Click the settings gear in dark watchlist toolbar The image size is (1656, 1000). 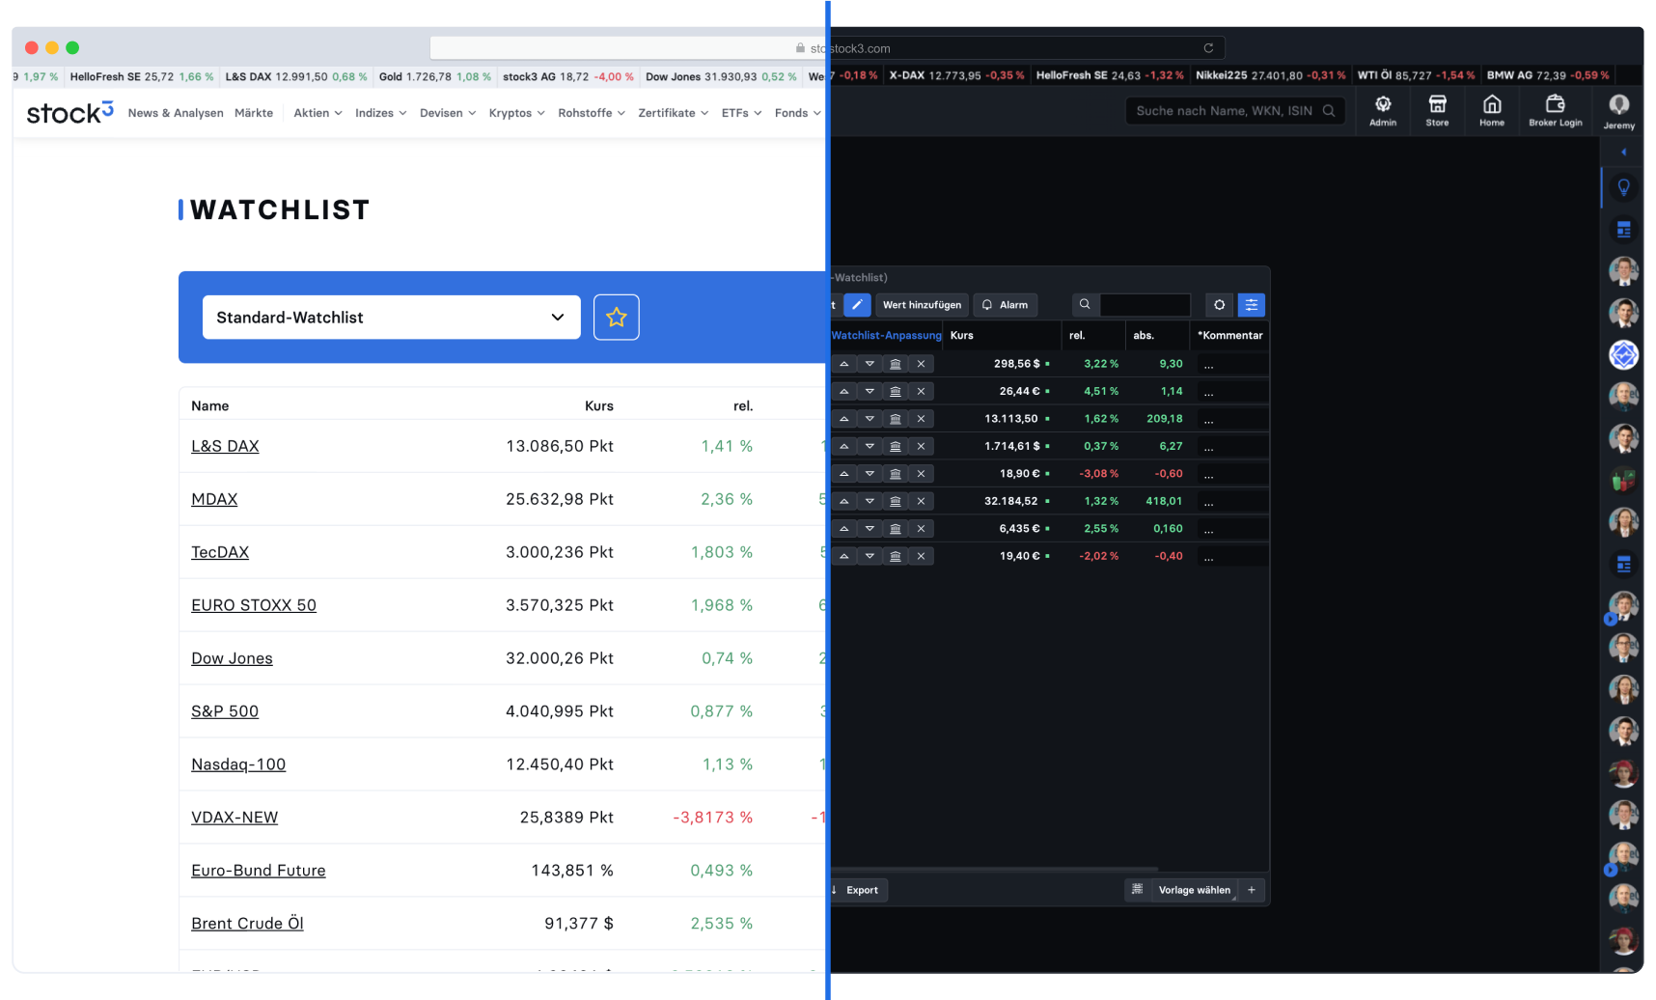click(1220, 305)
